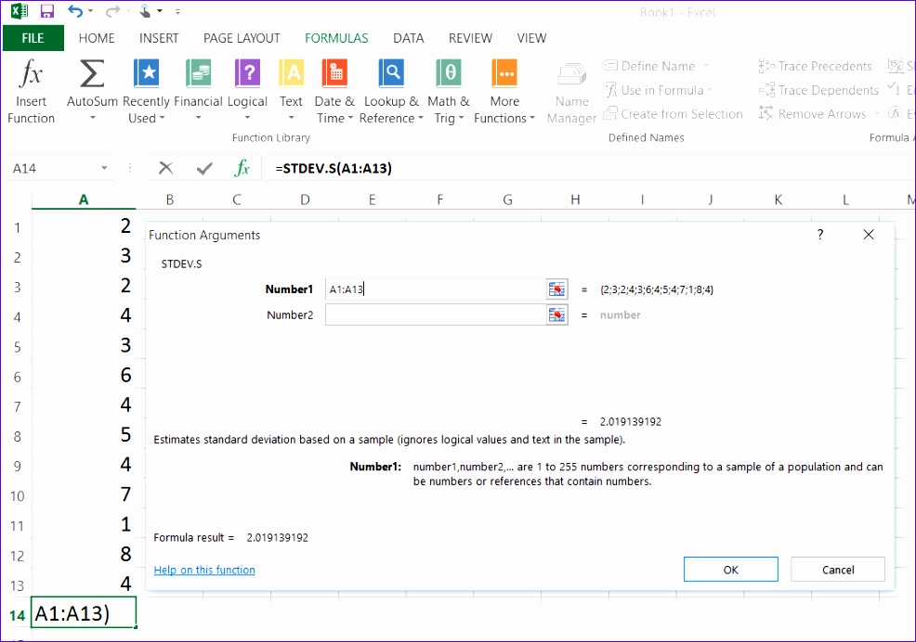Enable Trace Precedents
This screenshot has height=642, width=916.
click(816, 66)
